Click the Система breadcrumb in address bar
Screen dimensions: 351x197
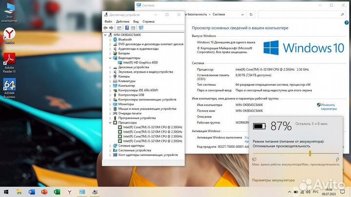(219, 14)
